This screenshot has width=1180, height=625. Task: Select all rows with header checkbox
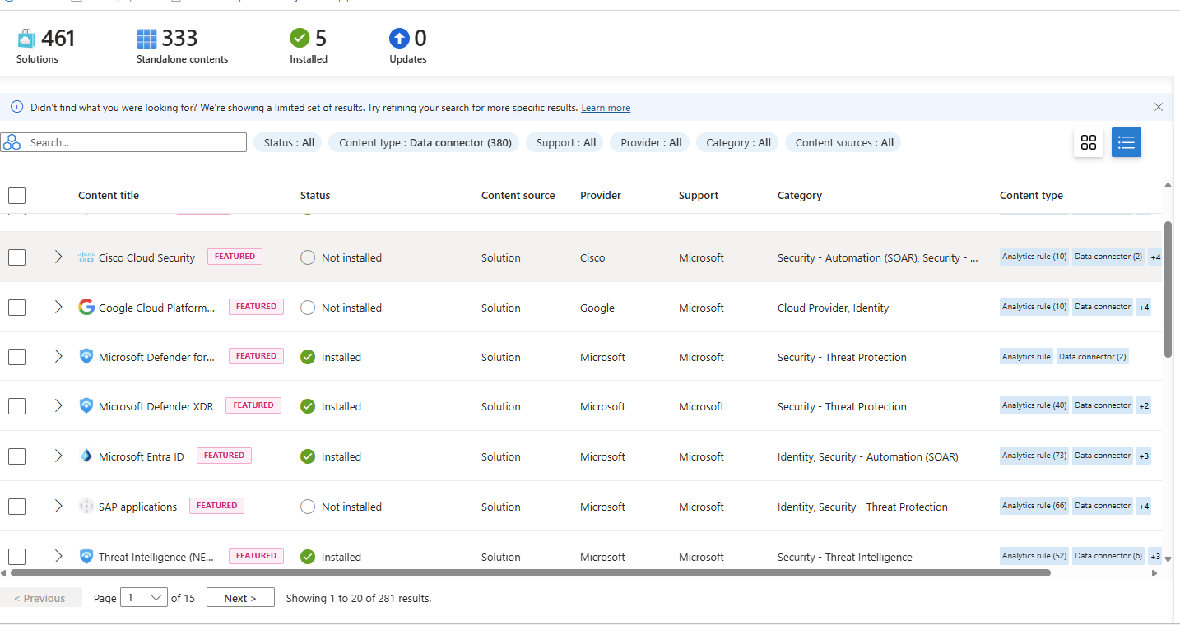[16, 195]
